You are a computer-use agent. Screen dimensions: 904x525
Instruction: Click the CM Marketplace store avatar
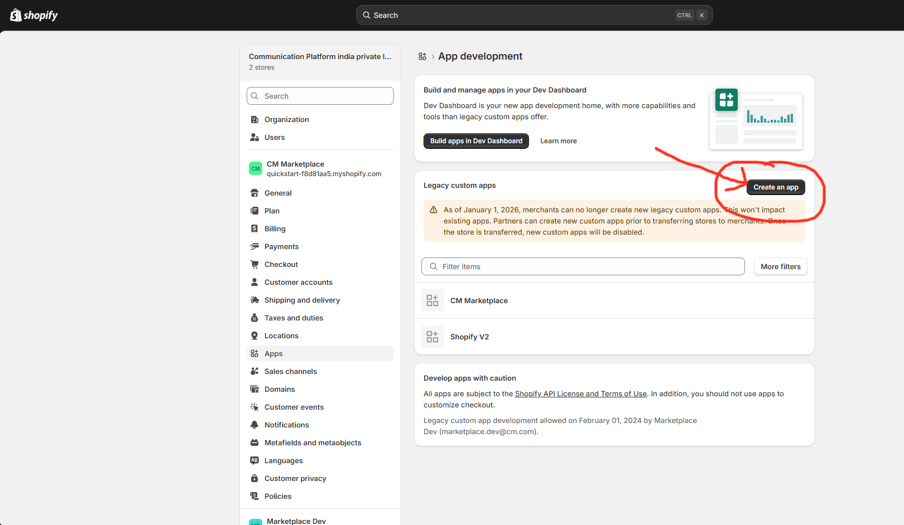tap(256, 168)
